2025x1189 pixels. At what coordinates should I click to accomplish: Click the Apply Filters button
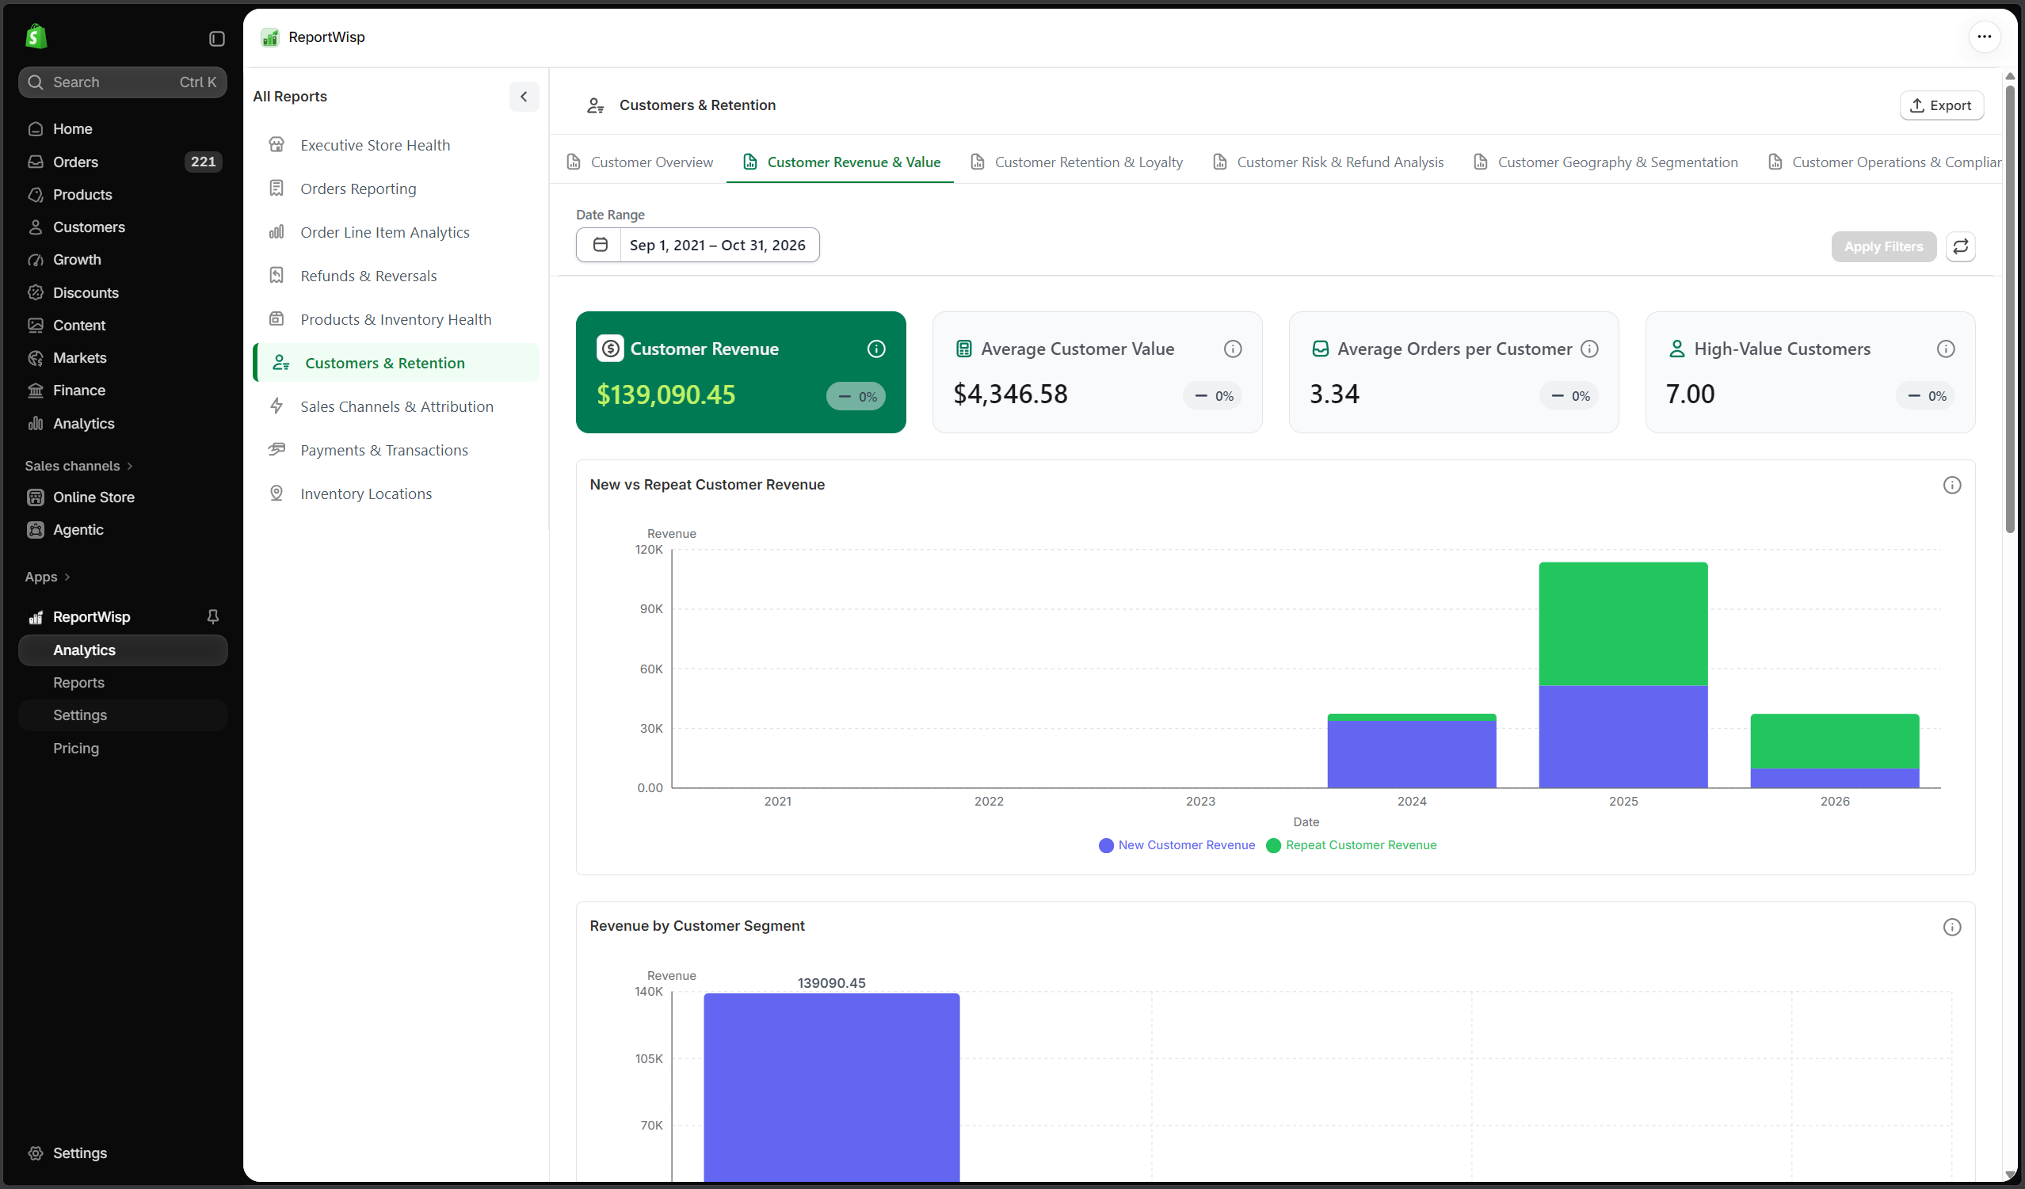1882,246
